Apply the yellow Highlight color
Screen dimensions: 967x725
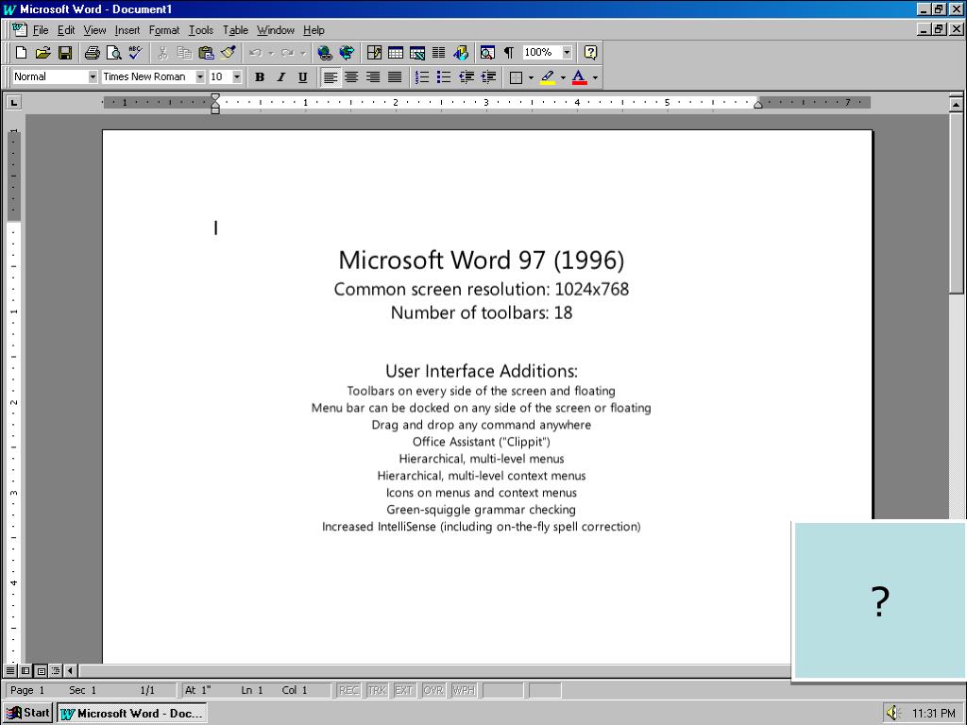pyautogui.click(x=548, y=77)
